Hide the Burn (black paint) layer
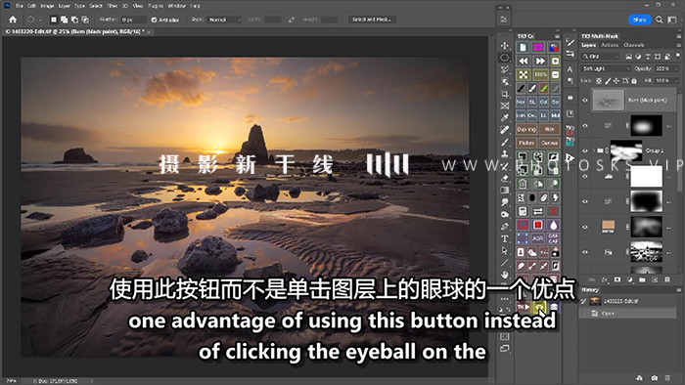The height and width of the screenshot is (385, 685). pos(585,100)
